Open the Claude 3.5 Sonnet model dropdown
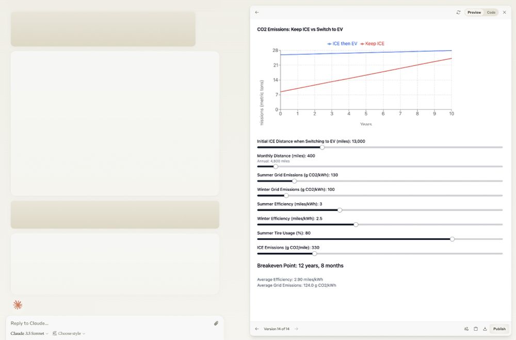The width and height of the screenshot is (516, 340). (x=28, y=333)
